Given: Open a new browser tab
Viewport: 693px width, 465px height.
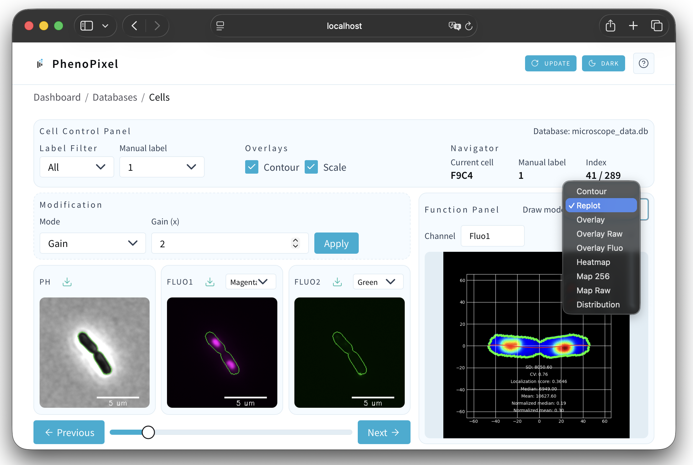Looking at the screenshot, I should tap(633, 26).
